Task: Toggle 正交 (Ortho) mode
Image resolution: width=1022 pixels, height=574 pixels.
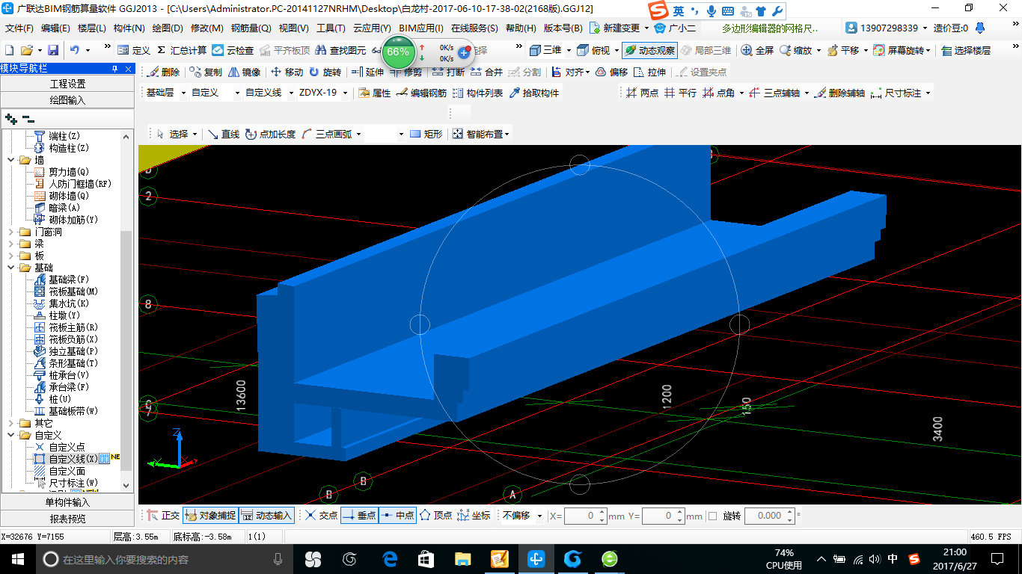Action: click(x=163, y=516)
